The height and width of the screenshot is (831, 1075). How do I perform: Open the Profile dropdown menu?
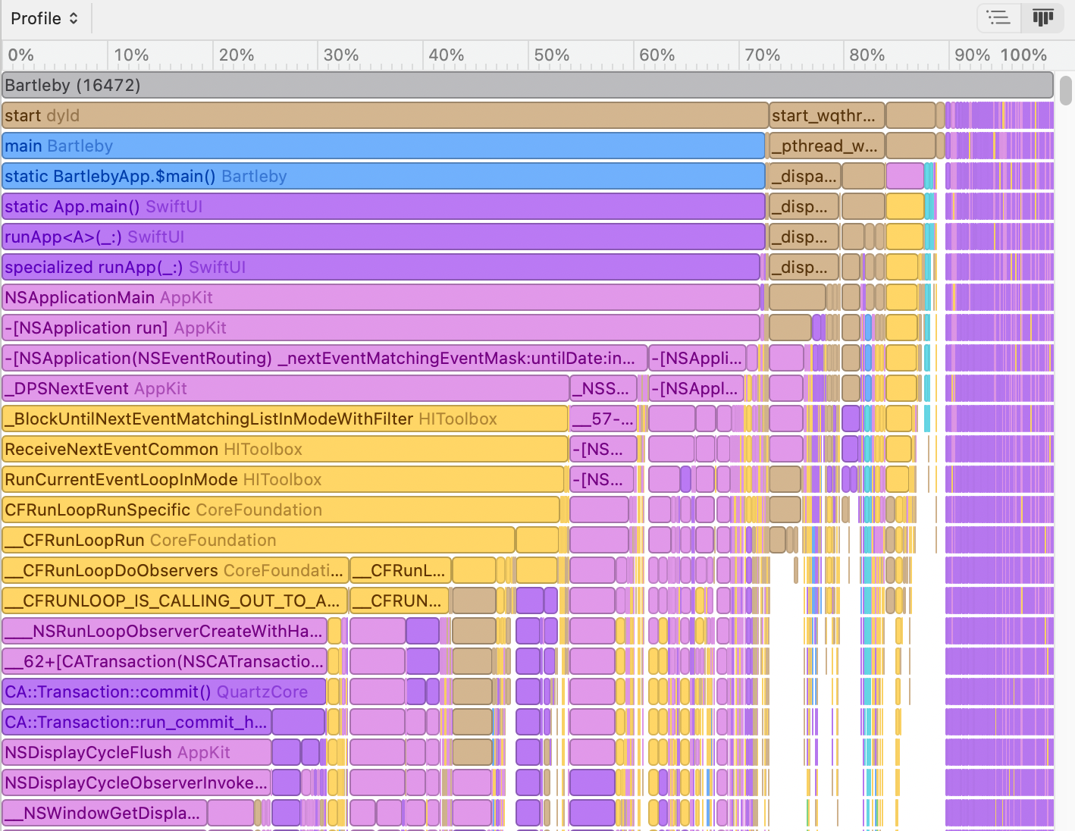coord(45,18)
